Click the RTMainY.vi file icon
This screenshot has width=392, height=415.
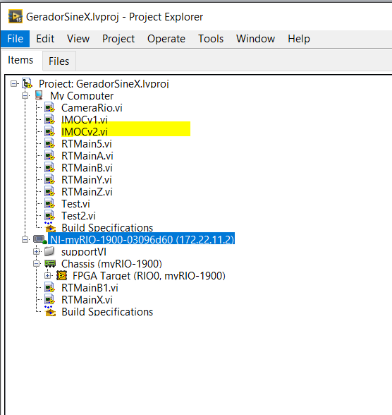(49, 180)
